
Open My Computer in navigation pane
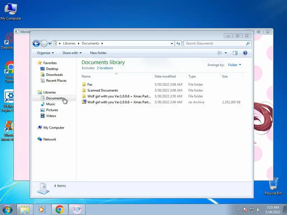point(54,128)
